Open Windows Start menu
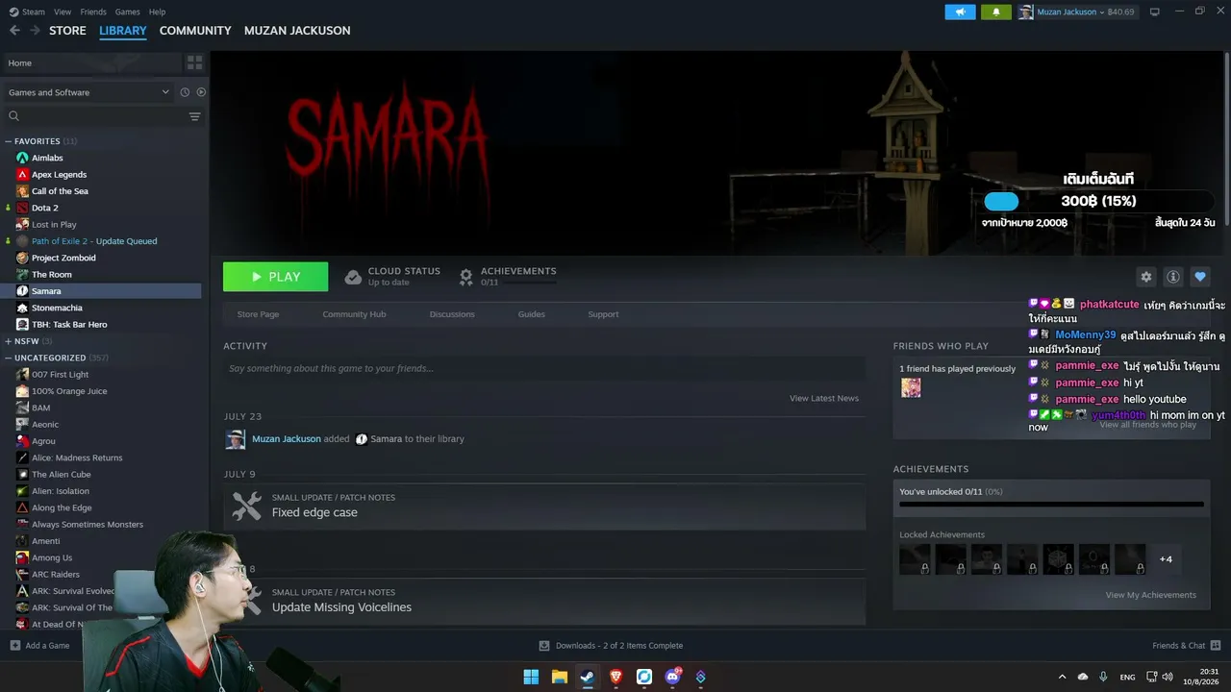The width and height of the screenshot is (1231, 692). tap(531, 677)
